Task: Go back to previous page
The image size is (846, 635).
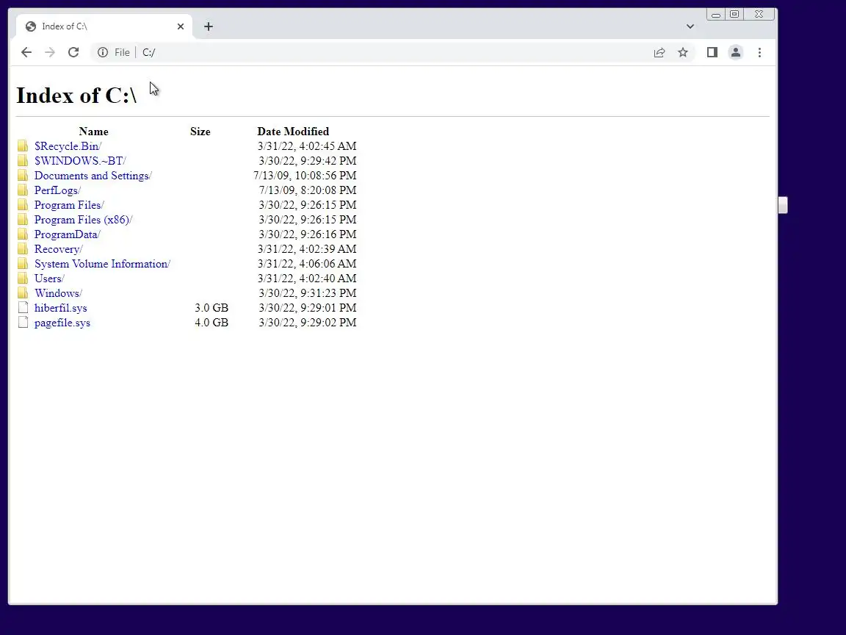Action: click(x=26, y=52)
